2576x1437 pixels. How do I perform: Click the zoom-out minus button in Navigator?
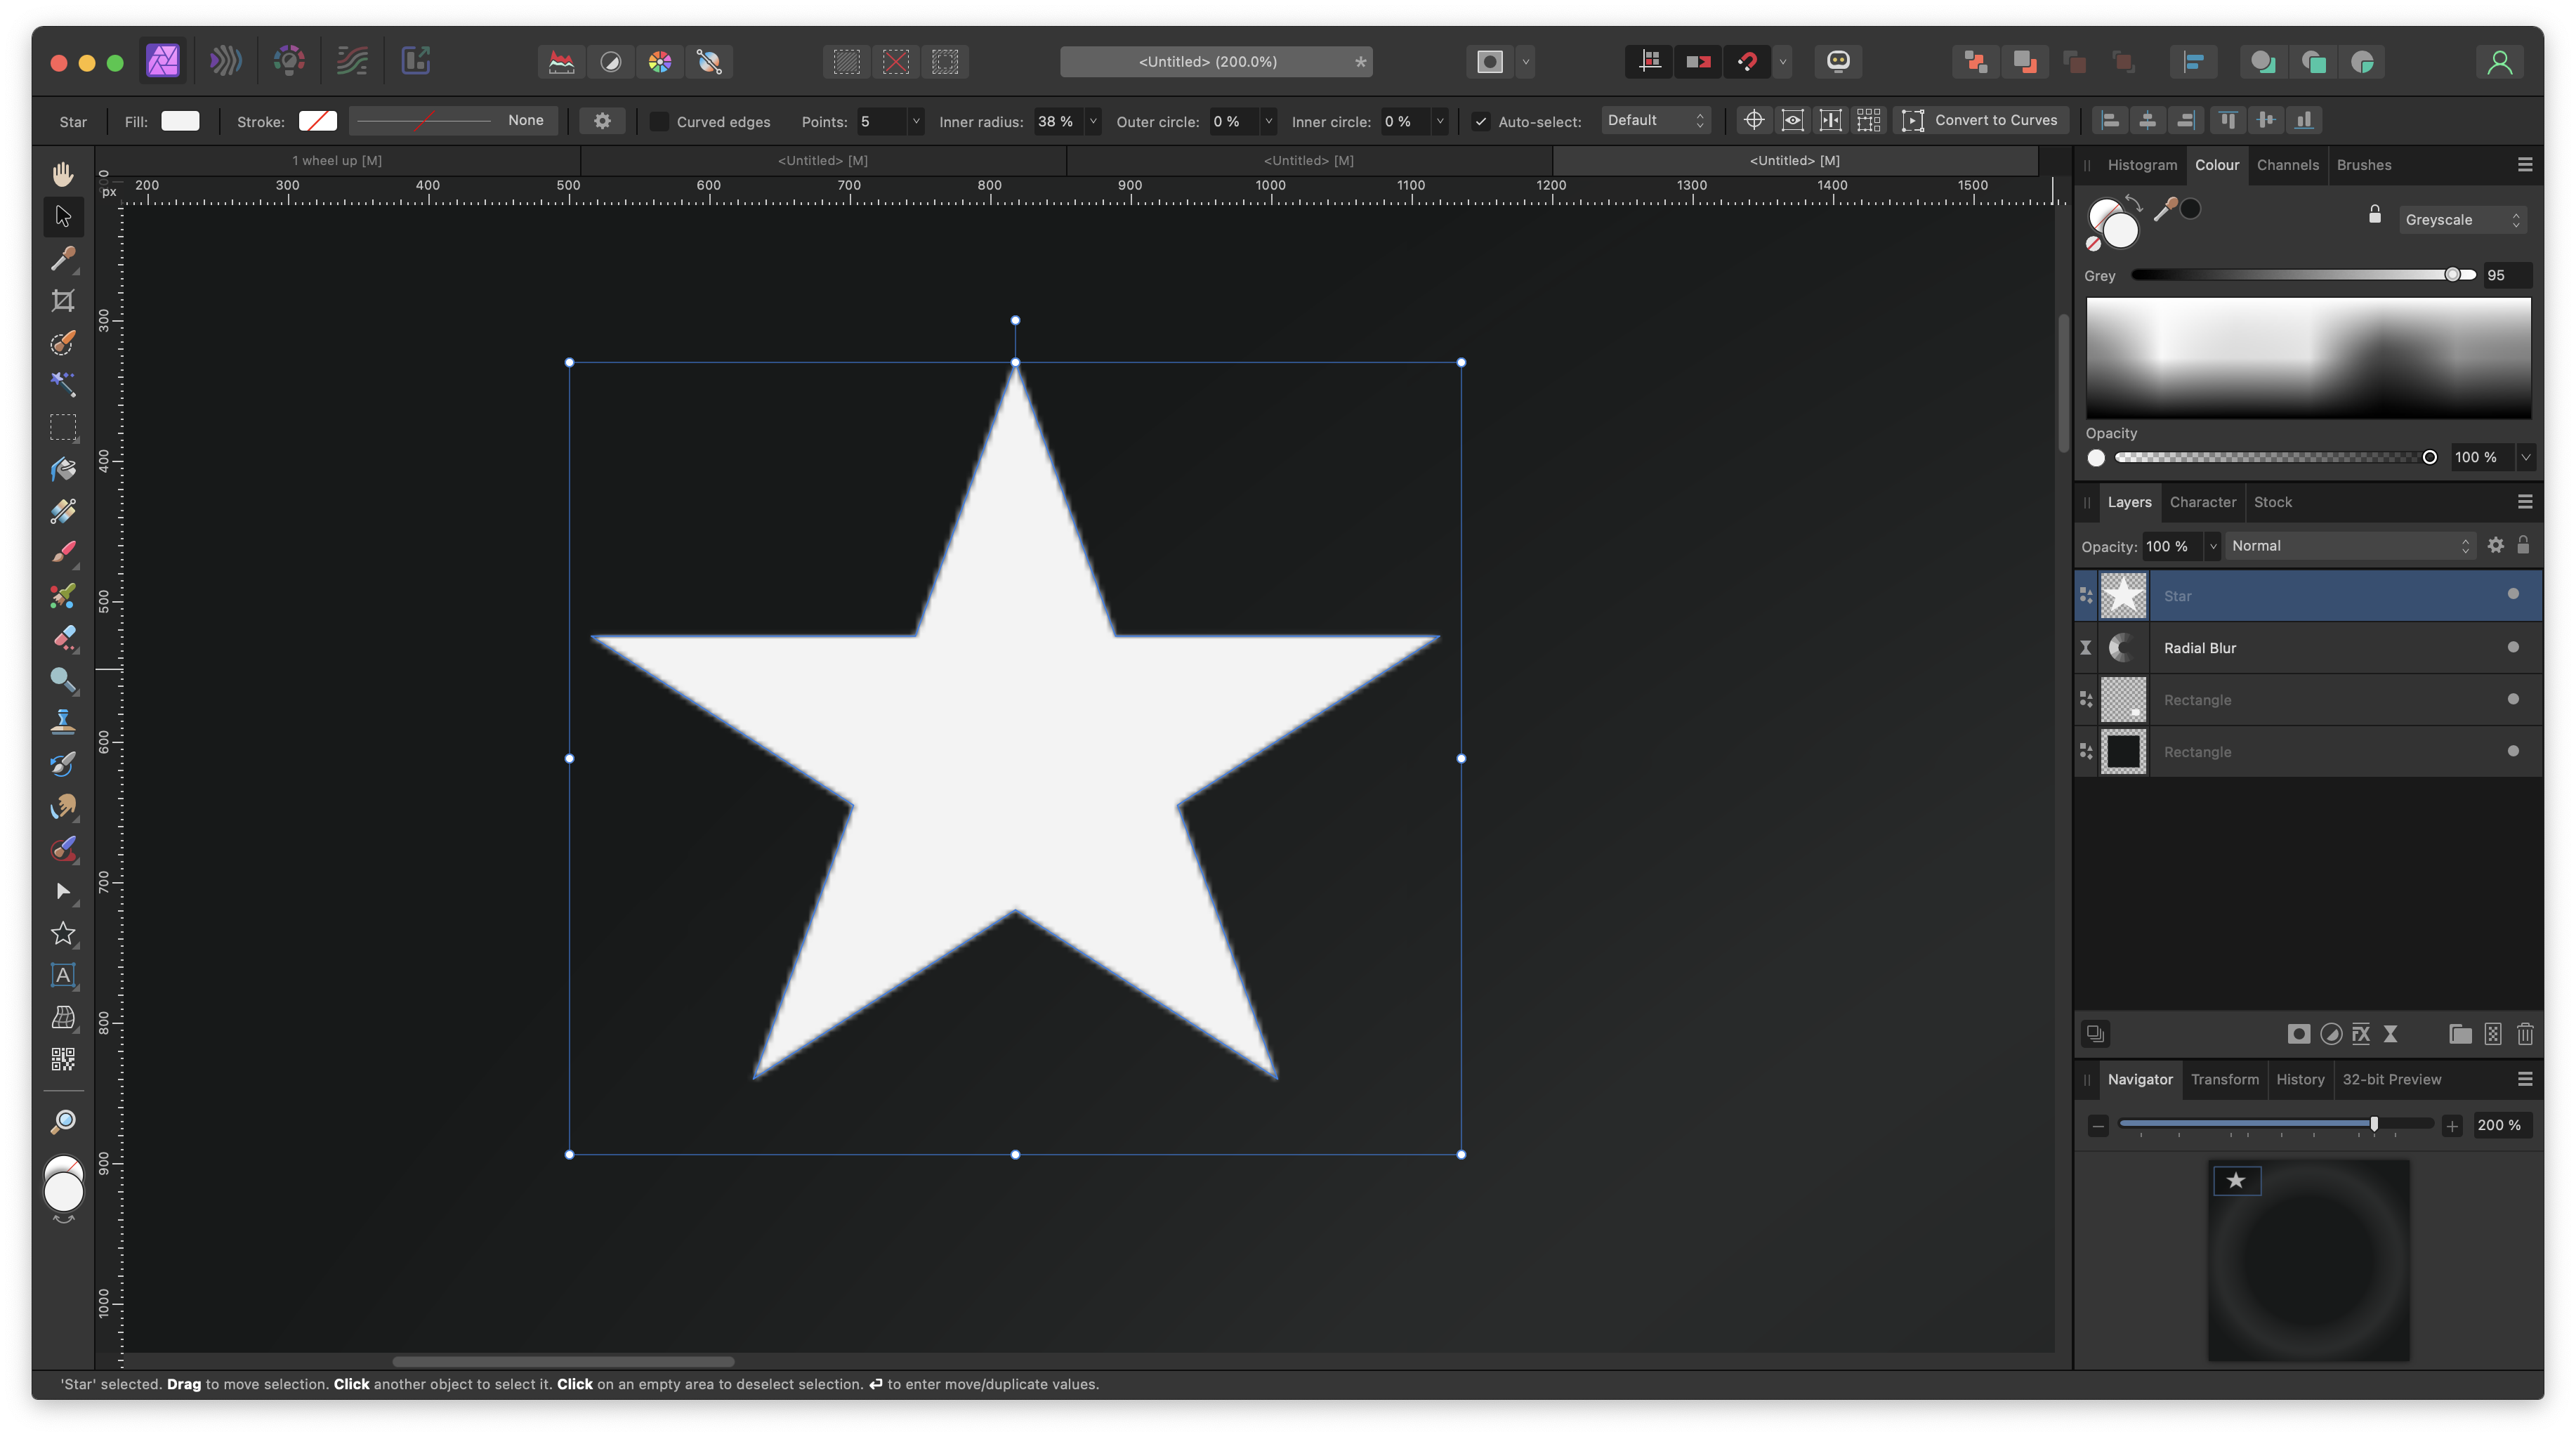[2099, 1126]
